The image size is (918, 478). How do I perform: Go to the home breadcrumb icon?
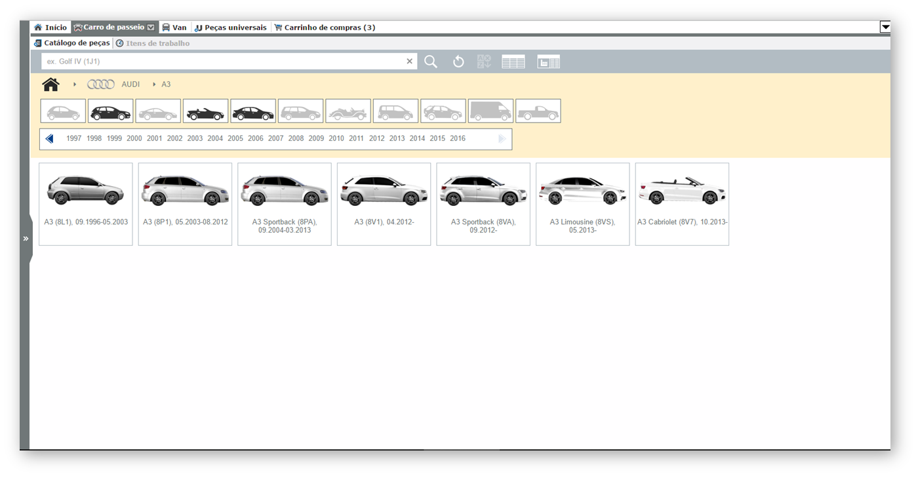point(50,85)
